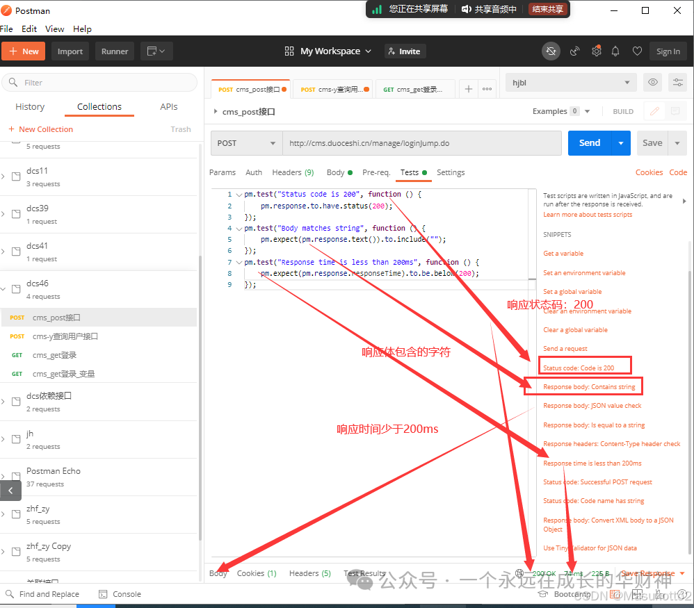Expand the jh collection
694x608 pixels.
click(x=3, y=439)
